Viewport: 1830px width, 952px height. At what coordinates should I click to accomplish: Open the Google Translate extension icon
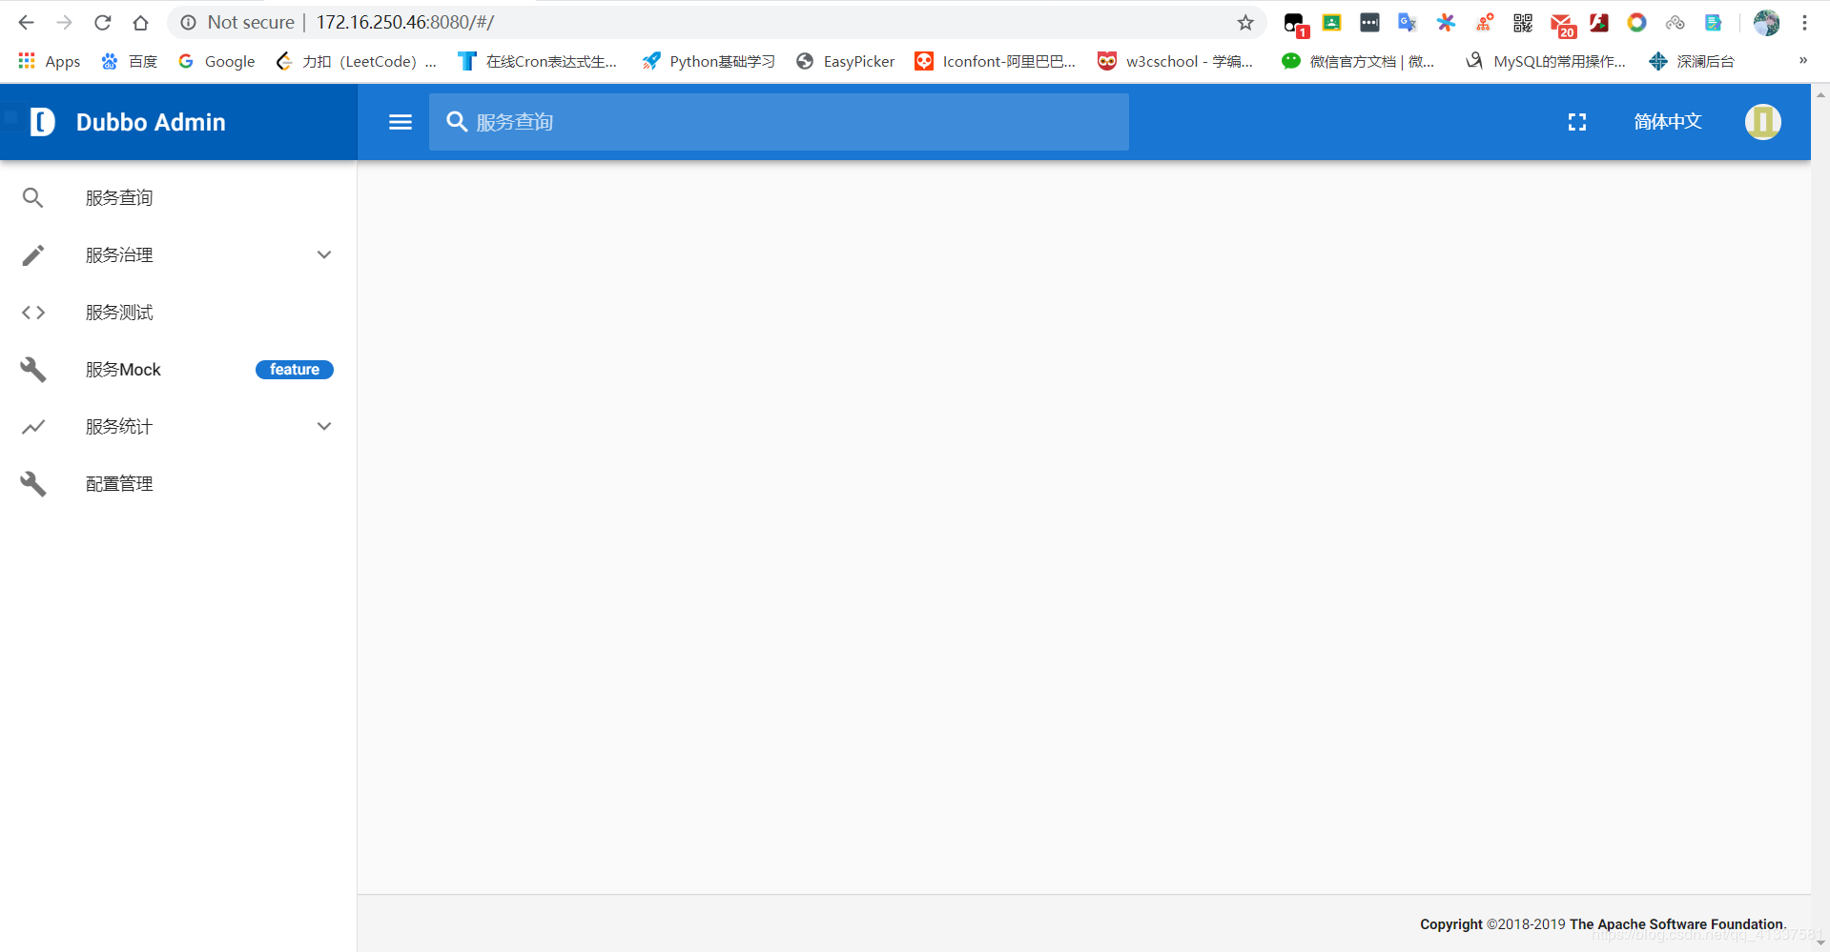tap(1408, 22)
